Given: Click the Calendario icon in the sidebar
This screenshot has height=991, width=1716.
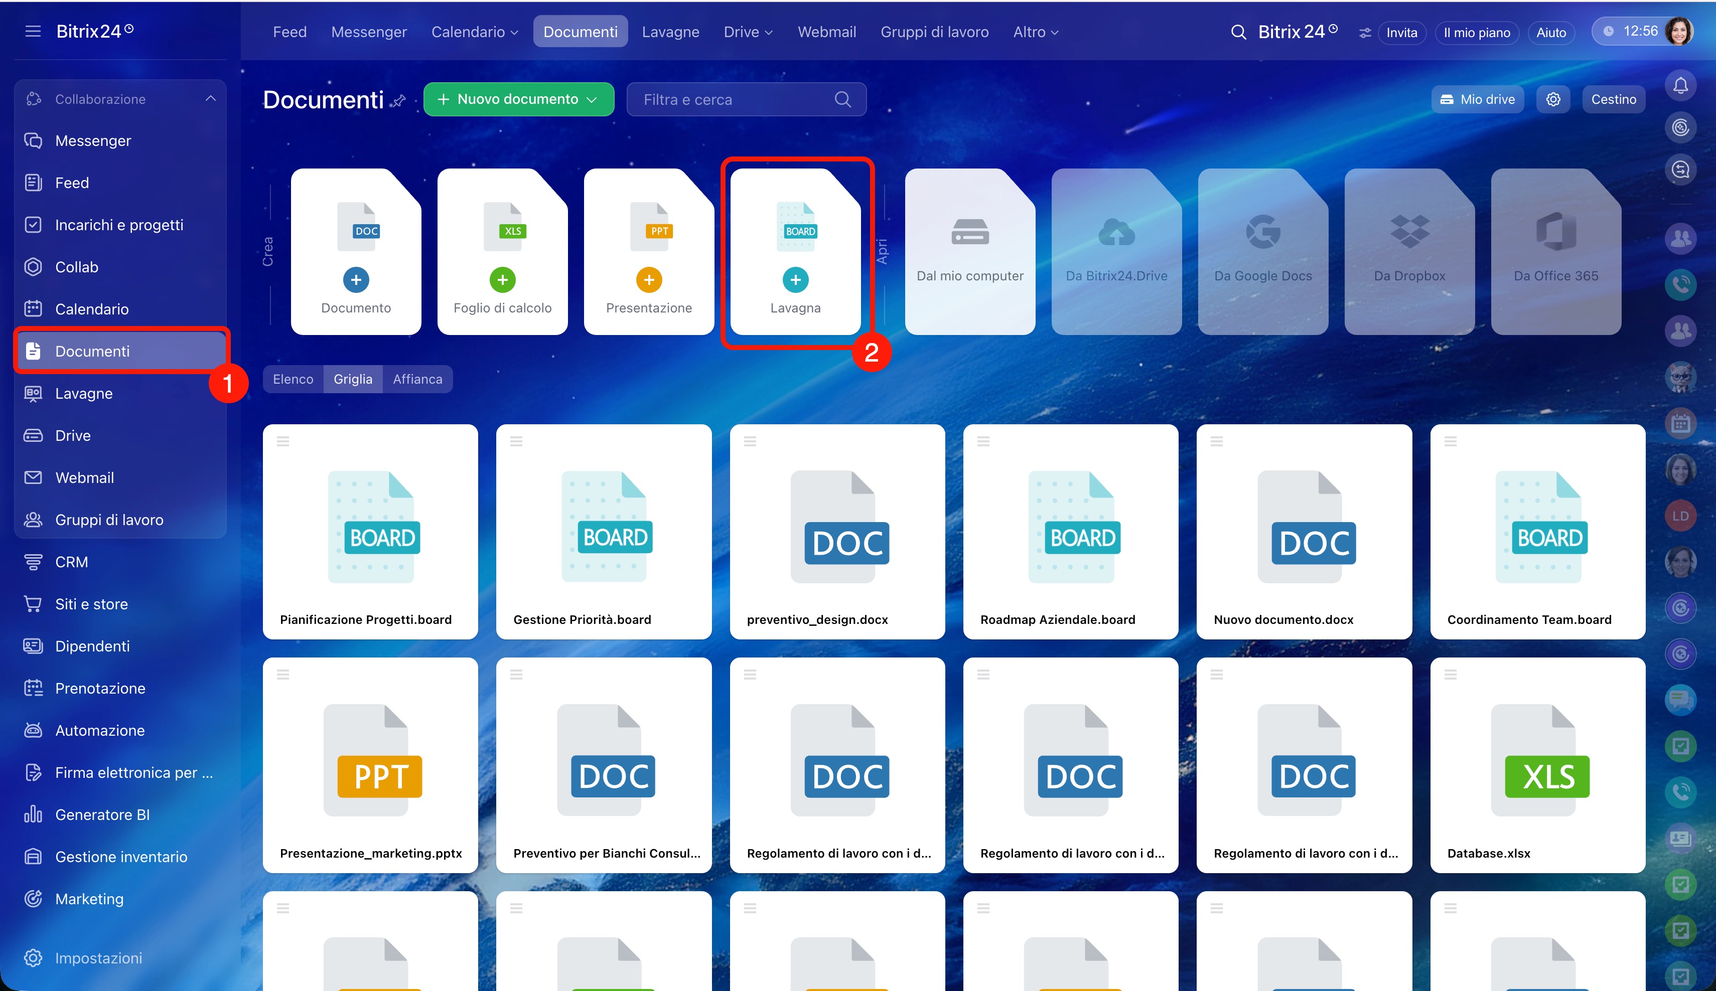Looking at the screenshot, I should [x=33, y=309].
